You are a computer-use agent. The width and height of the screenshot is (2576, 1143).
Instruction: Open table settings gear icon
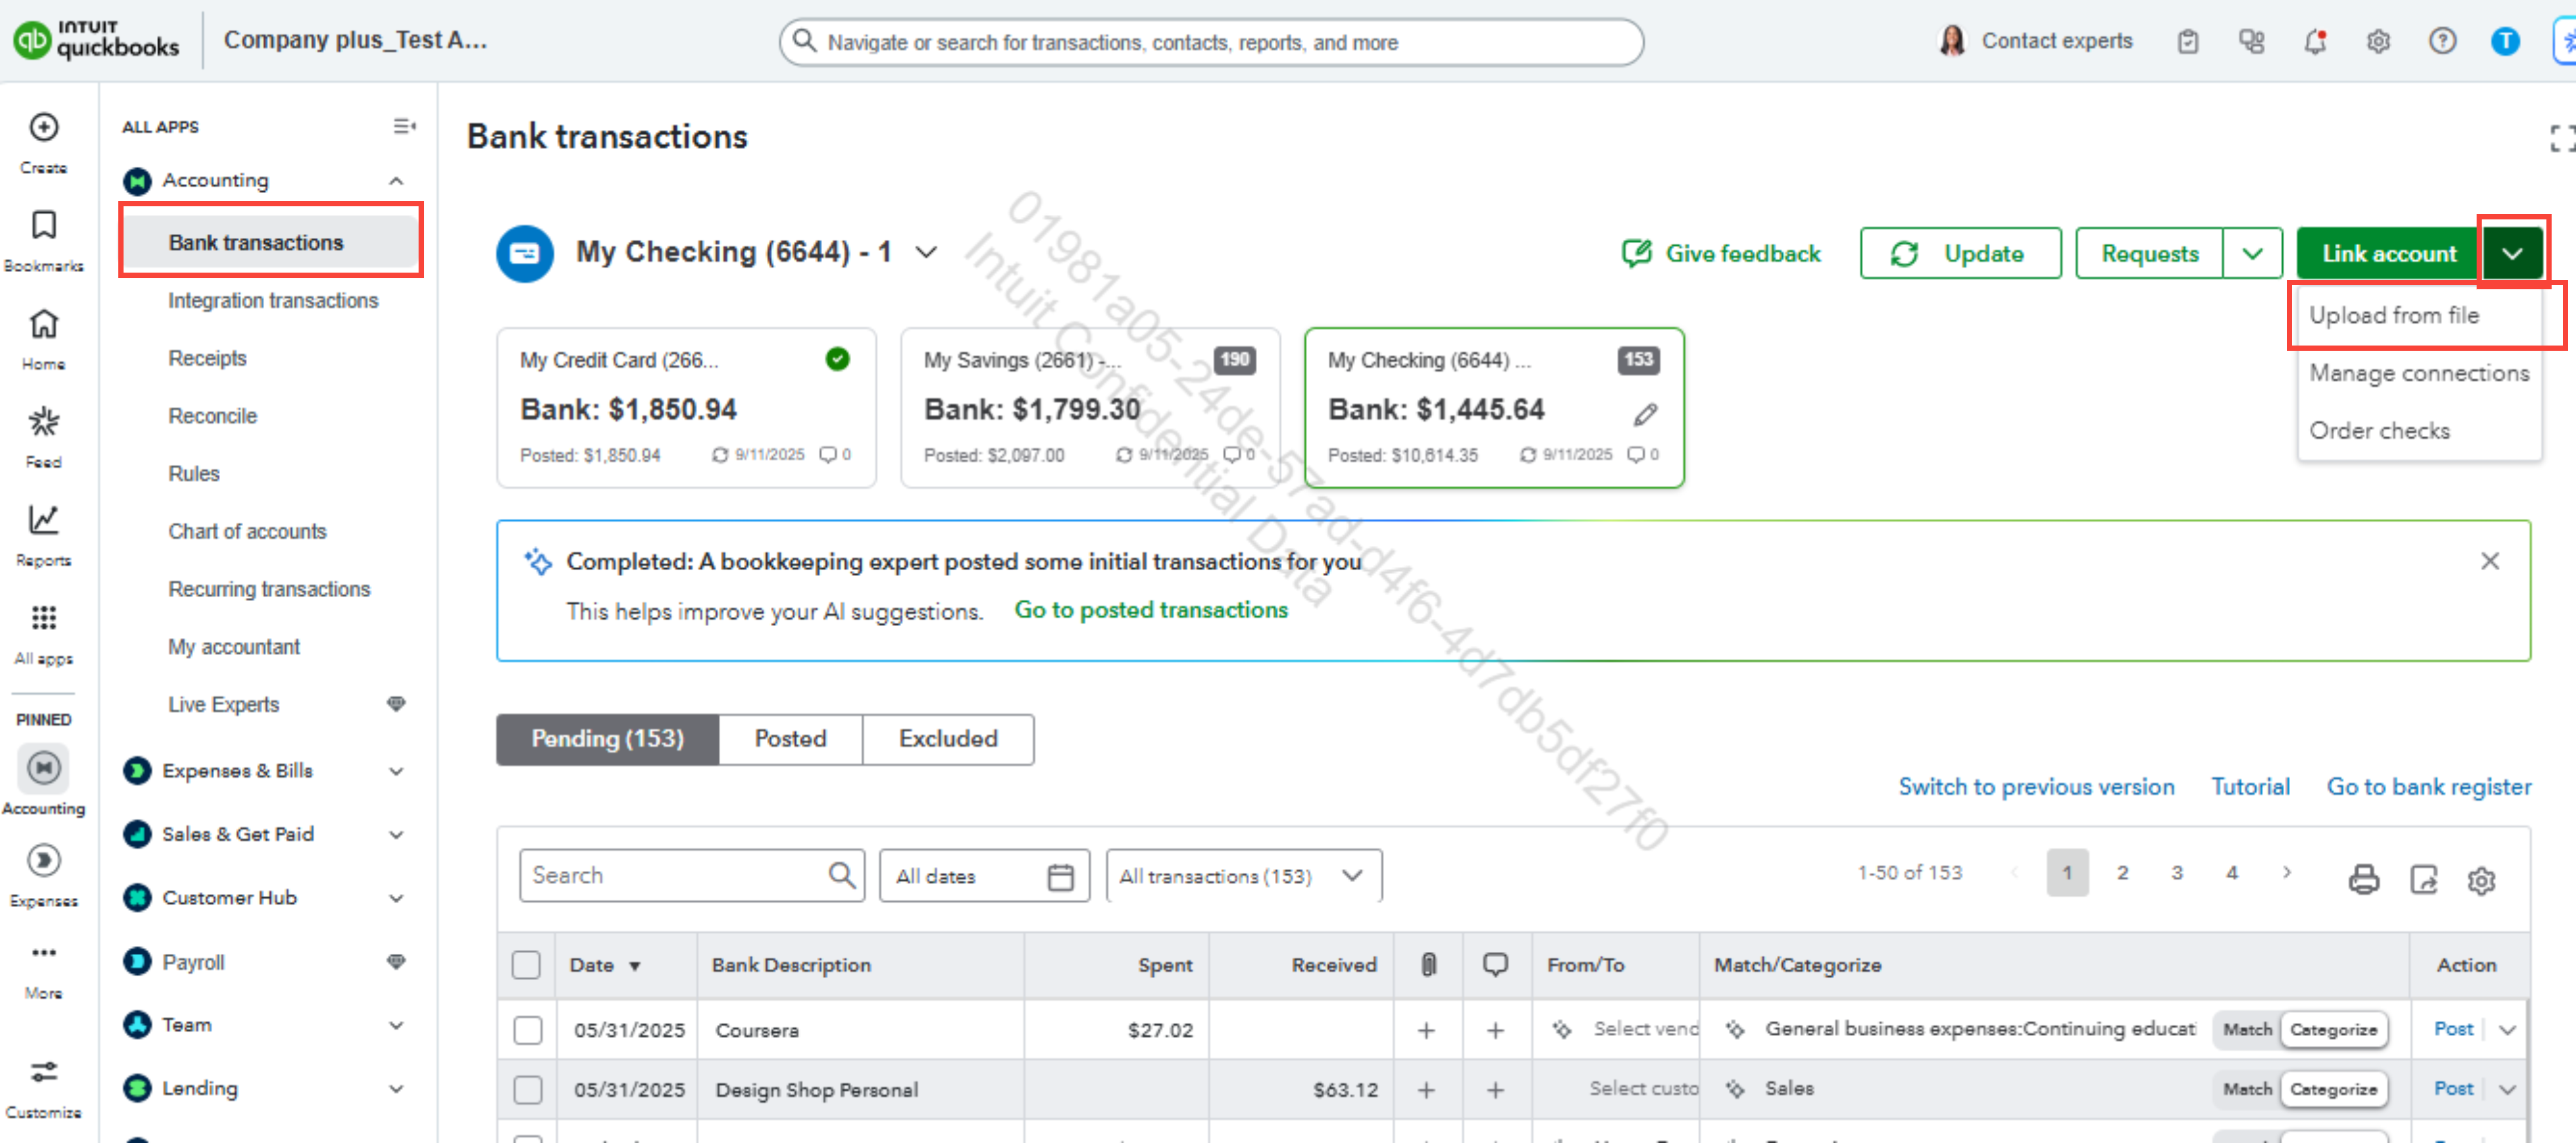(x=2481, y=880)
